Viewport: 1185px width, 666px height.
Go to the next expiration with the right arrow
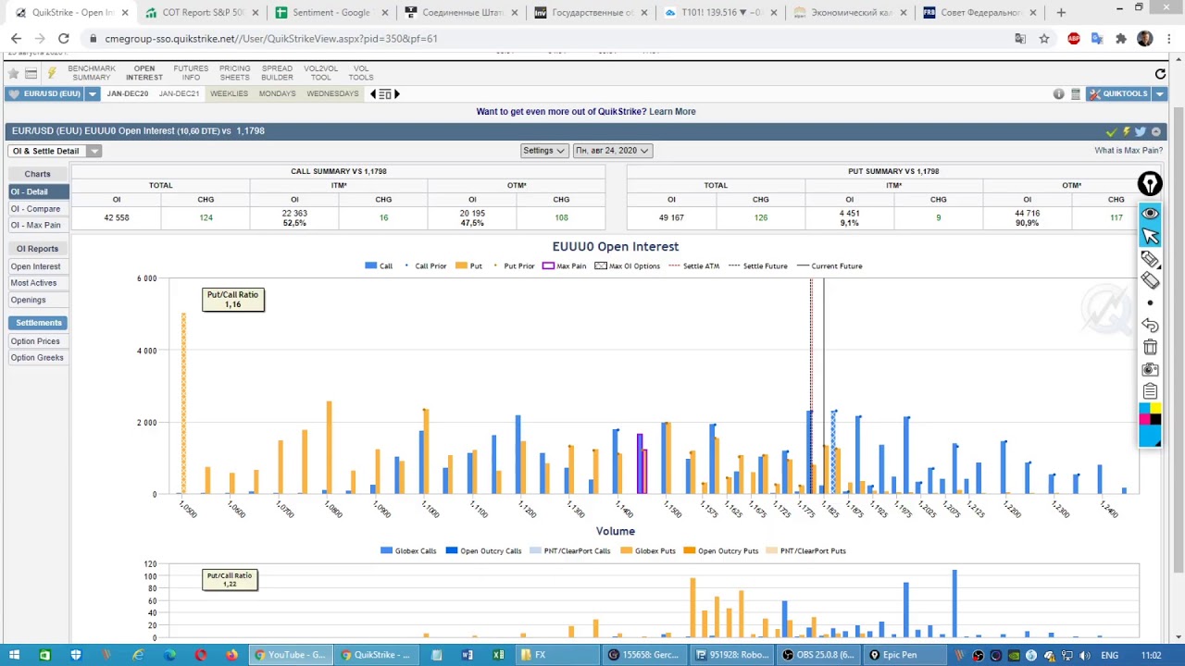(397, 94)
